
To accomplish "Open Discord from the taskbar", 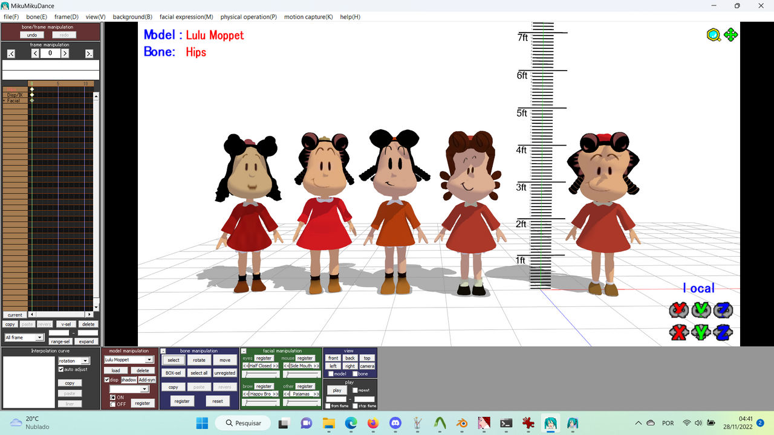I will (395, 422).
